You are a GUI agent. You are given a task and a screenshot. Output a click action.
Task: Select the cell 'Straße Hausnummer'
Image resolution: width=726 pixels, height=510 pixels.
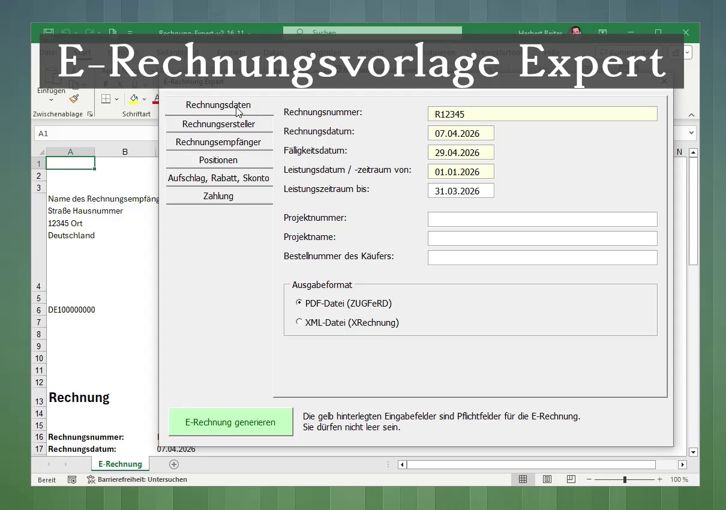(85, 211)
